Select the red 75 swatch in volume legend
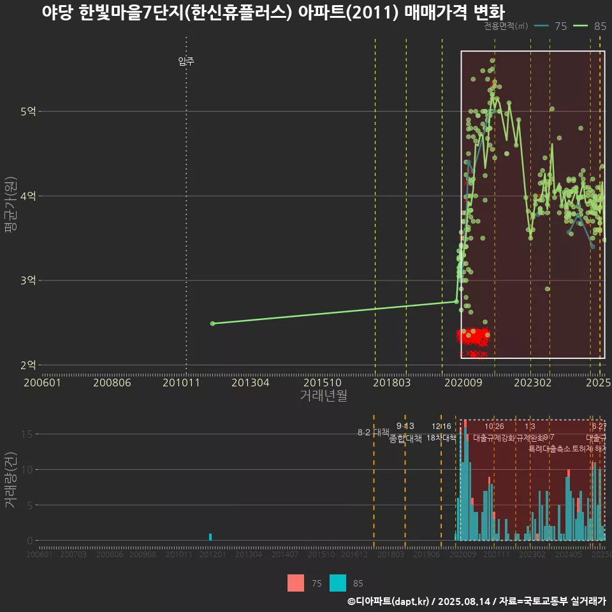This screenshot has width=612, height=612. point(295,583)
